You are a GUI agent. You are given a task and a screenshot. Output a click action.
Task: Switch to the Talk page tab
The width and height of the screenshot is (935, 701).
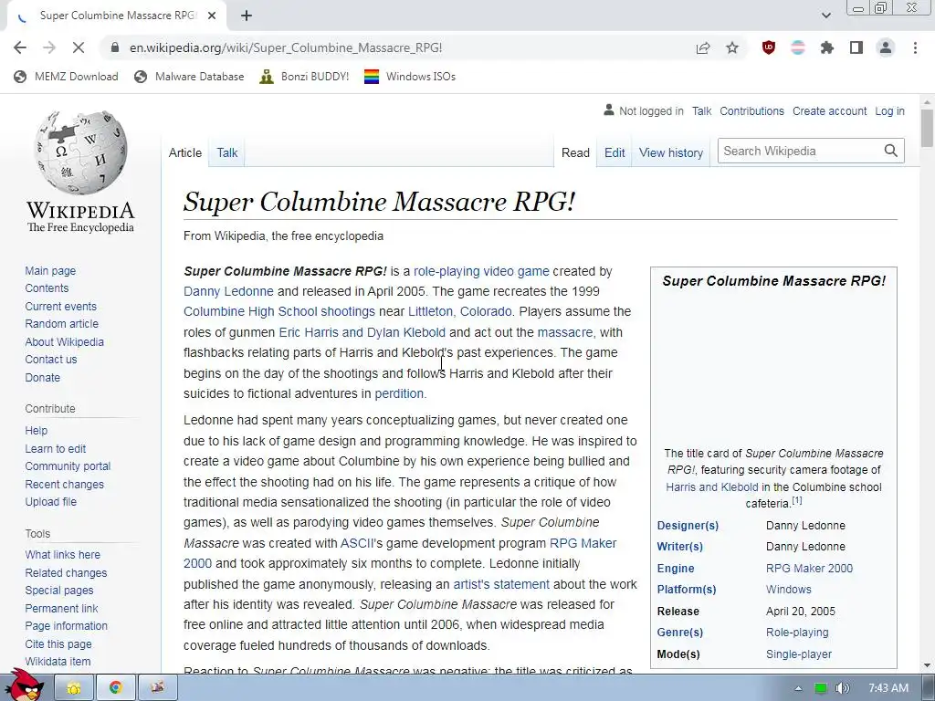(x=227, y=152)
